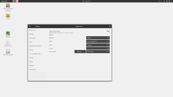Open the clock in the top bar
This screenshot has width=173, height=97.
86,1
